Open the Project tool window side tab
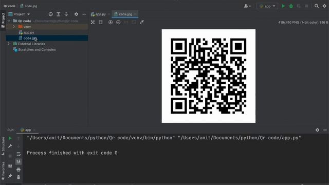 coord(3,20)
